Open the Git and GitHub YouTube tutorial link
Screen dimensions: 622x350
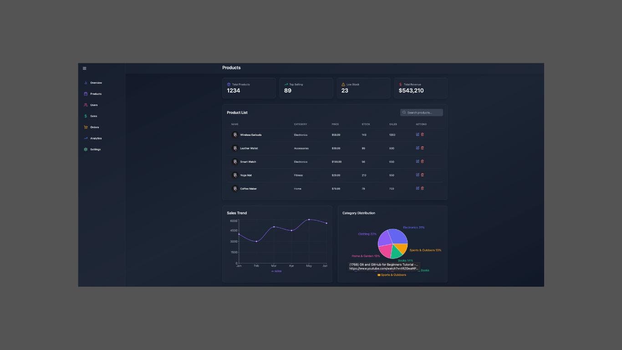(x=383, y=266)
